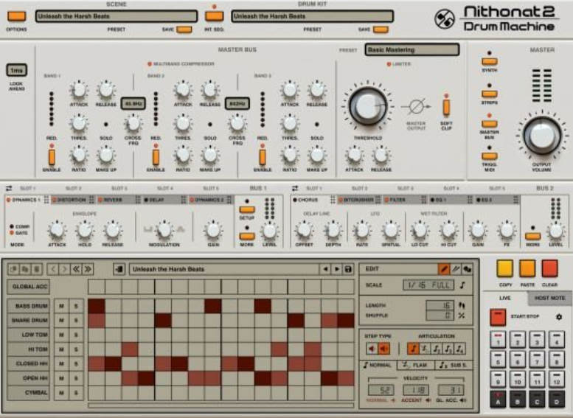The width and height of the screenshot is (573, 418).
Task: Toggle the Soft Clip switch
Action: [x=446, y=108]
